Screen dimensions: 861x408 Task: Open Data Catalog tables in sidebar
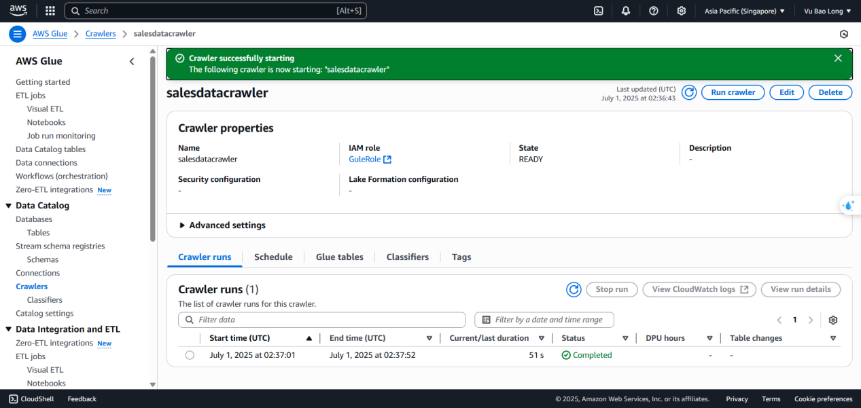pyautogui.click(x=50, y=149)
